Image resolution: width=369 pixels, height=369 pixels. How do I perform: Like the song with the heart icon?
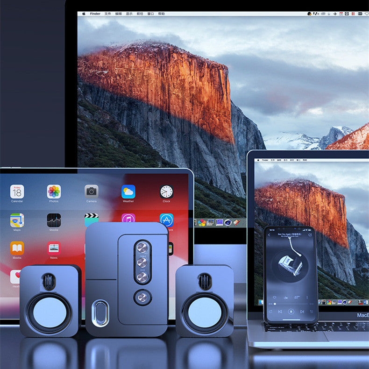[275, 297]
